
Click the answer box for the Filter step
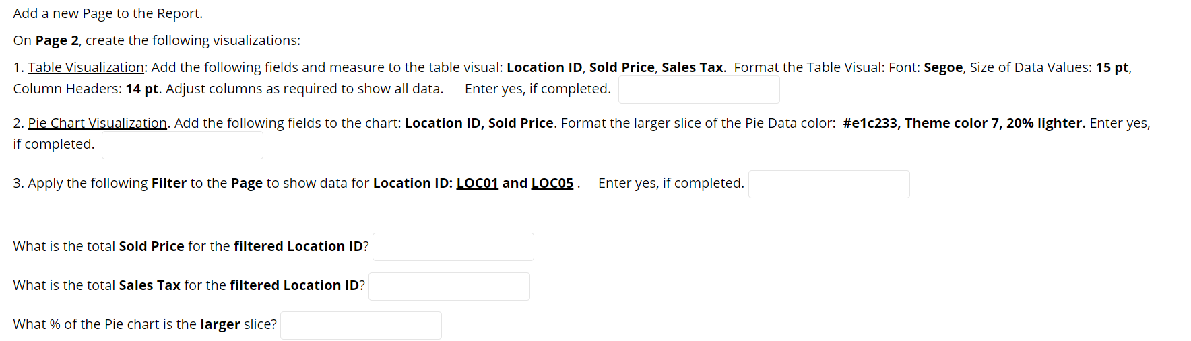[x=829, y=184]
